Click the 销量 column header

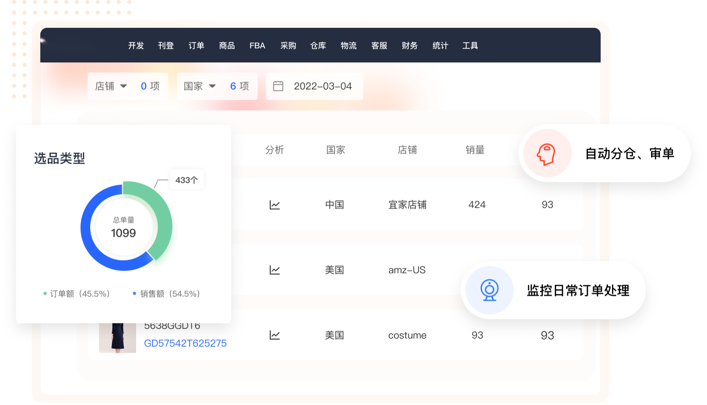pyautogui.click(x=475, y=150)
